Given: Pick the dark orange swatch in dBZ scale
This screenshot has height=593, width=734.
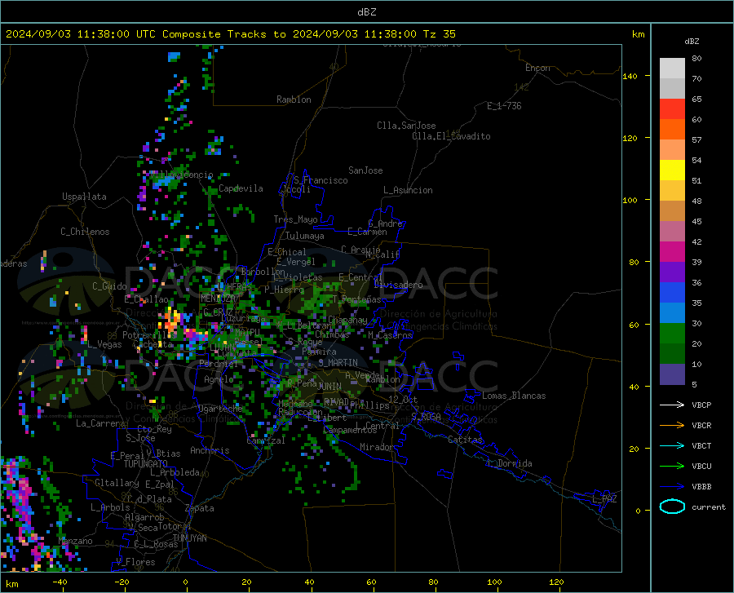Looking at the screenshot, I should 672,130.
